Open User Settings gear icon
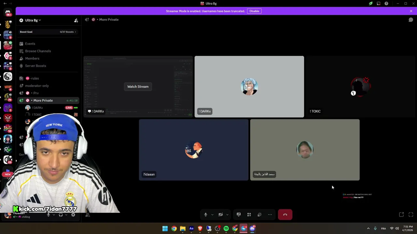417x234 pixels. coord(73,215)
